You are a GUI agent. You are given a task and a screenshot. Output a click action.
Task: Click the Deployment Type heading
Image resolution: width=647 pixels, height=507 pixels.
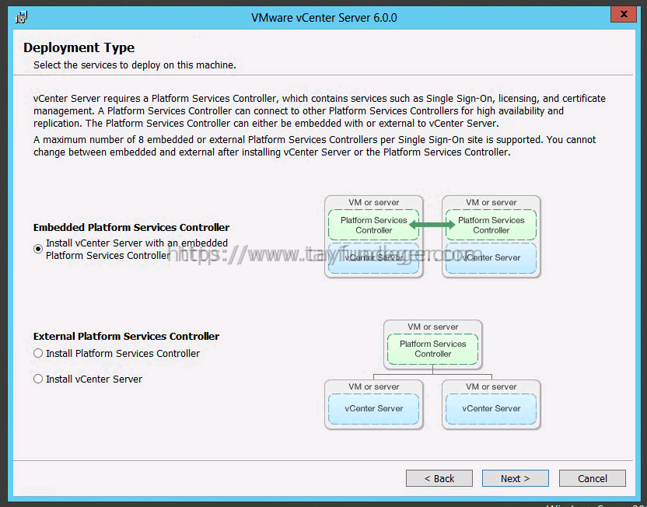point(79,47)
